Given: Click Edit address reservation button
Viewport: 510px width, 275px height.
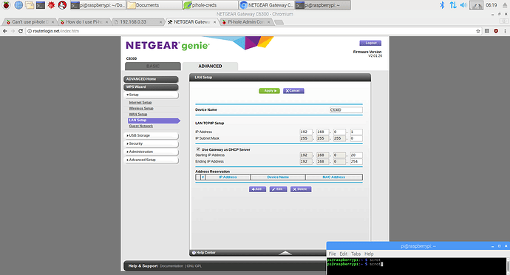Looking at the screenshot, I should 278,189.
